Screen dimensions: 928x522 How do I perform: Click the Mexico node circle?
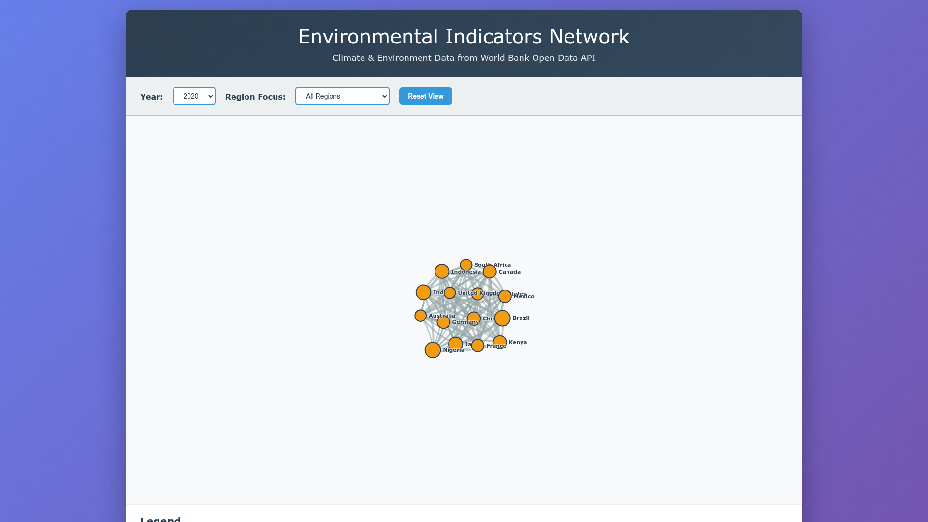tap(505, 296)
